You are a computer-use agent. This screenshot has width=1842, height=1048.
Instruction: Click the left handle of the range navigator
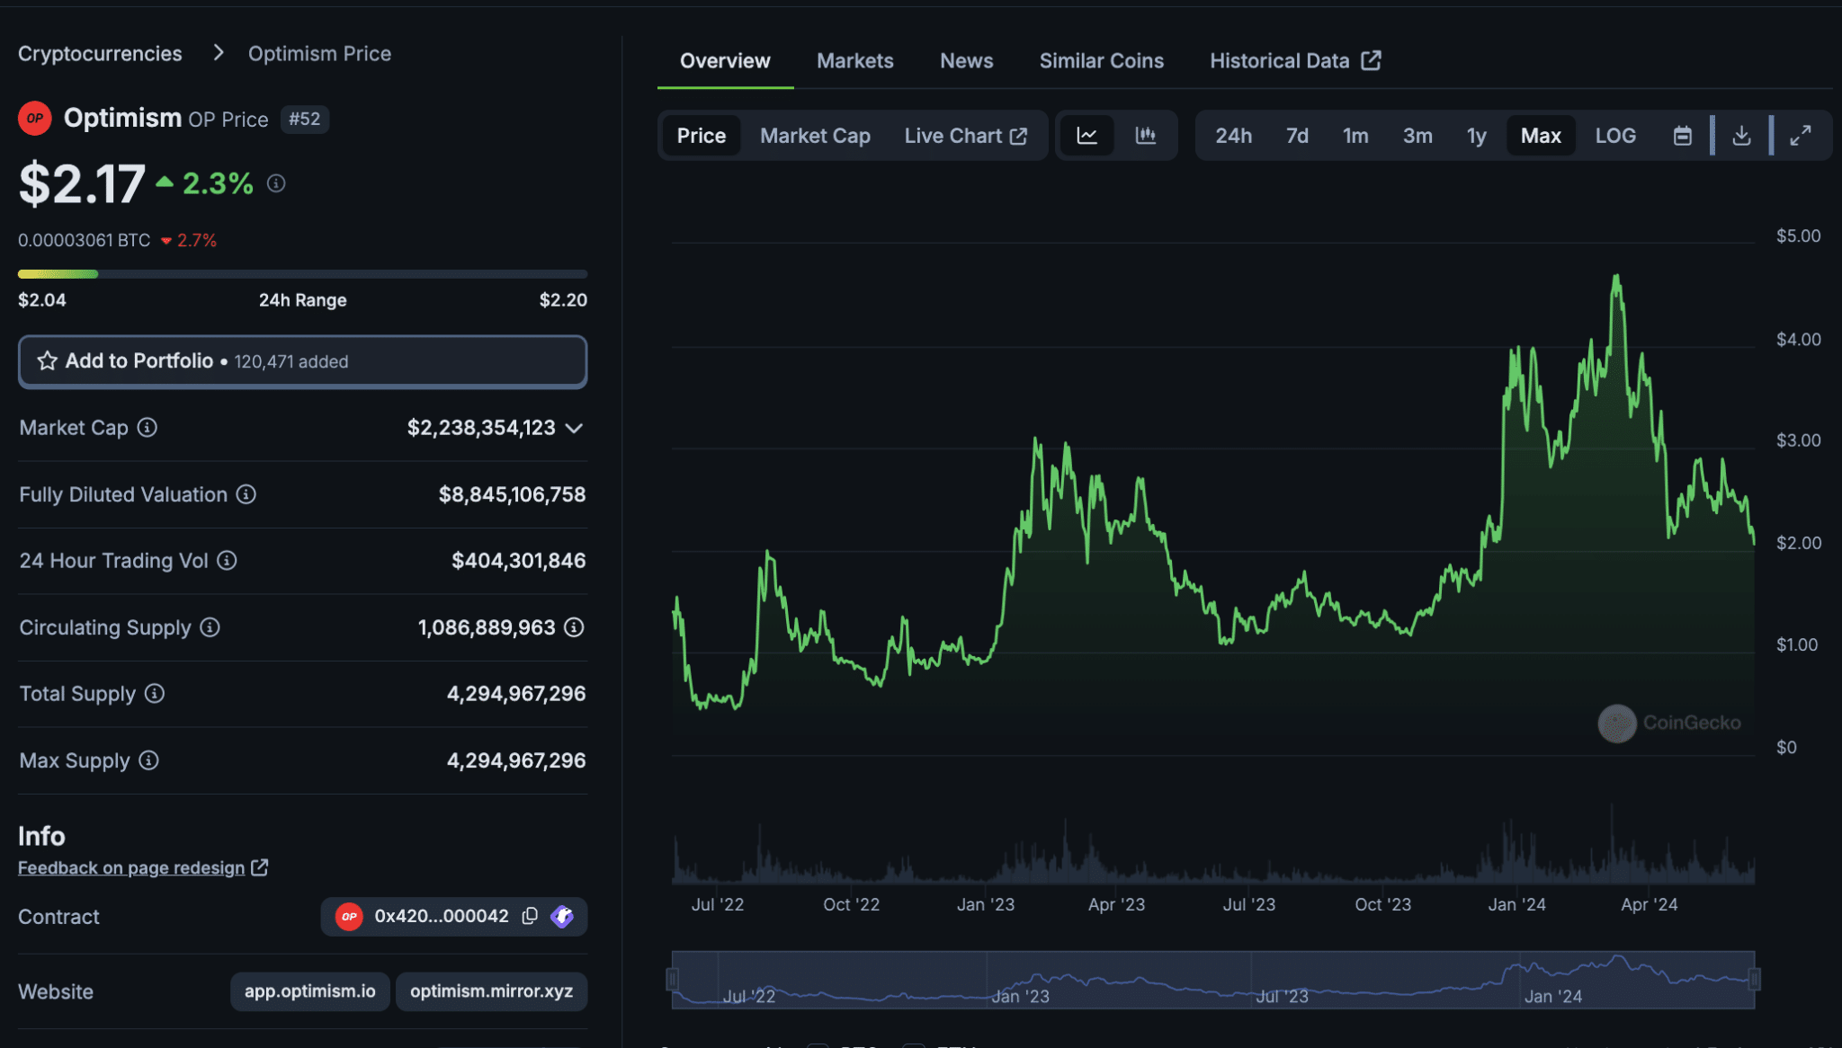pyautogui.click(x=672, y=979)
